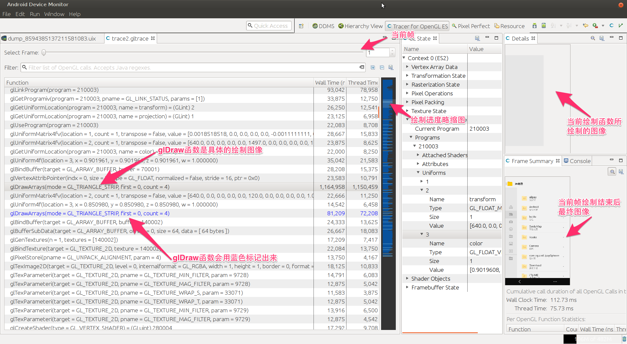Switch to the DDMS perspective
Screen dimensions: 627x344
323,26
